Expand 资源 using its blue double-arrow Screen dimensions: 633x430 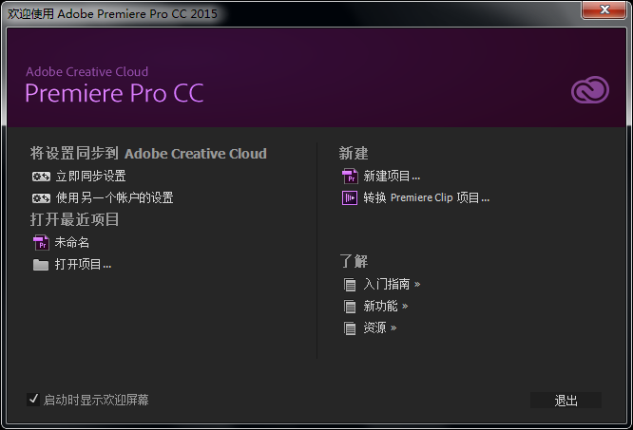[393, 328]
